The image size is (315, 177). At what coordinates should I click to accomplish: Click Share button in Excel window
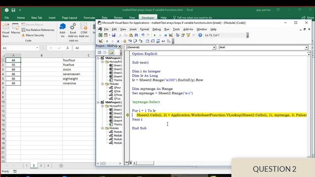pyautogui.click(x=308, y=18)
